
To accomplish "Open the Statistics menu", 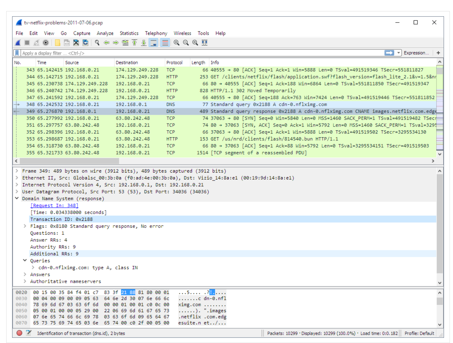I will pos(129,33).
